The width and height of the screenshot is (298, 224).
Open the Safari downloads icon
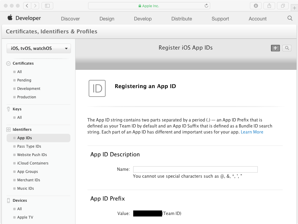[x=256, y=6]
